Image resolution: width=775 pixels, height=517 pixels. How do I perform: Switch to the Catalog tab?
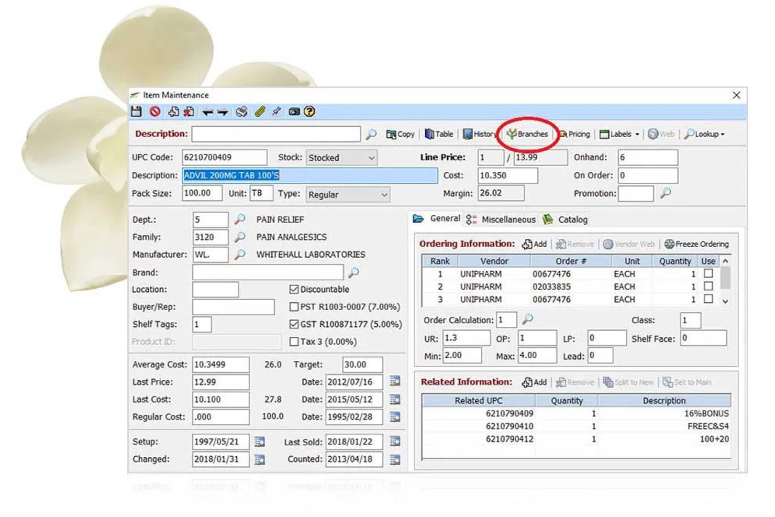pos(565,219)
